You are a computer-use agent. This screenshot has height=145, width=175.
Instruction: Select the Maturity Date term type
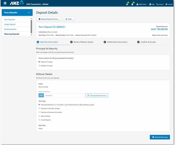coord(39,116)
